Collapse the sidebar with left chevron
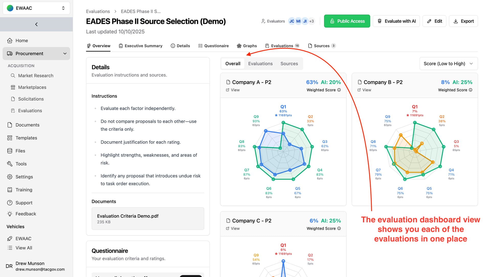This screenshot has height=277, width=491. pyautogui.click(x=36, y=24)
